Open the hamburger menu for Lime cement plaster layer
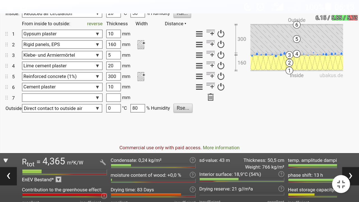The height and width of the screenshot is (202, 359). pyautogui.click(x=199, y=66)
